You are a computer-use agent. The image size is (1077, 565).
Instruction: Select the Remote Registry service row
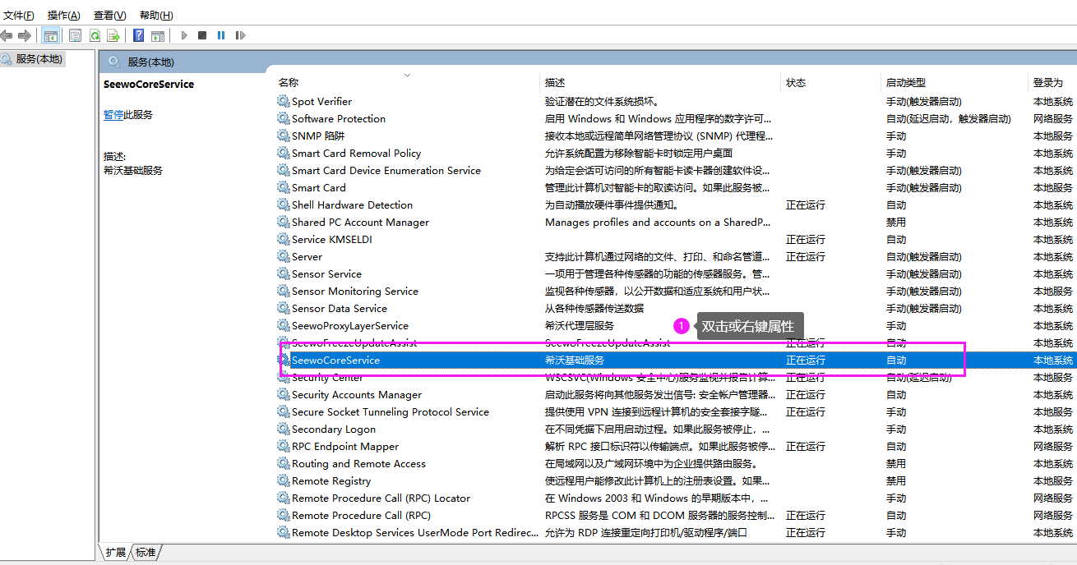[331, 481]
